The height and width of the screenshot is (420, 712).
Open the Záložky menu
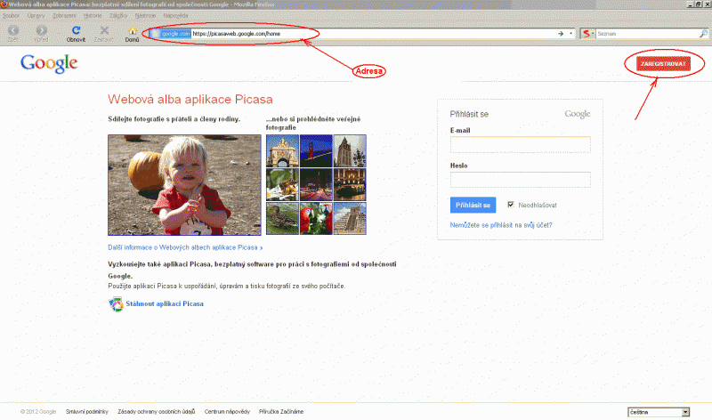tap(118, 15)
